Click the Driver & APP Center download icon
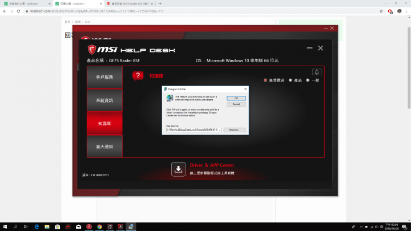Viewport: 411px width, 231px height. [x=178, y=169]
